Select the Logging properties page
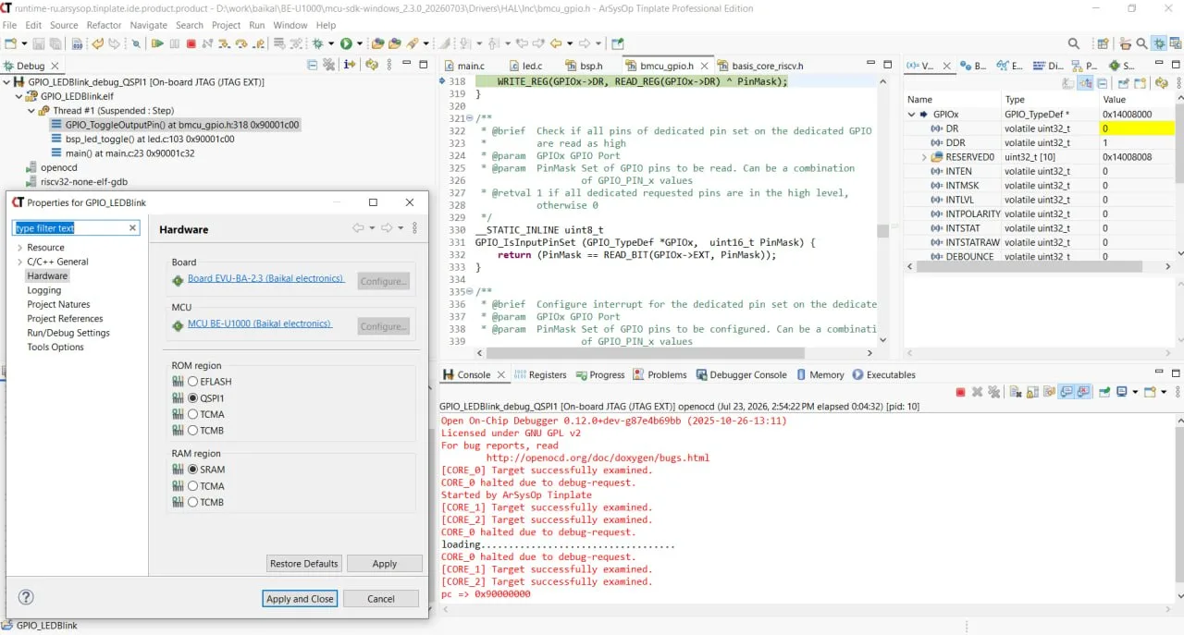The height and width of the screenshot is (635, 1184). [44, 290]
